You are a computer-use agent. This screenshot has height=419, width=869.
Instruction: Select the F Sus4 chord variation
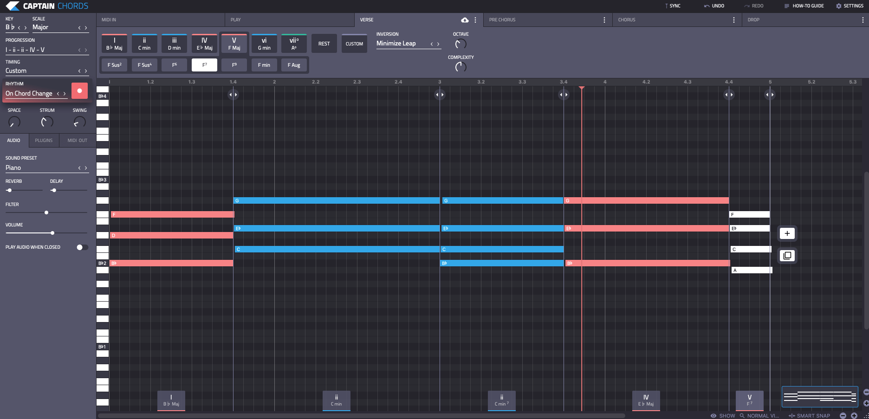[144, 65]
